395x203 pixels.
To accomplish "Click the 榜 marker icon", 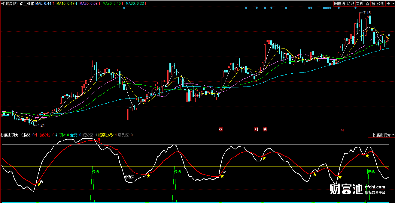I will 265,129.
